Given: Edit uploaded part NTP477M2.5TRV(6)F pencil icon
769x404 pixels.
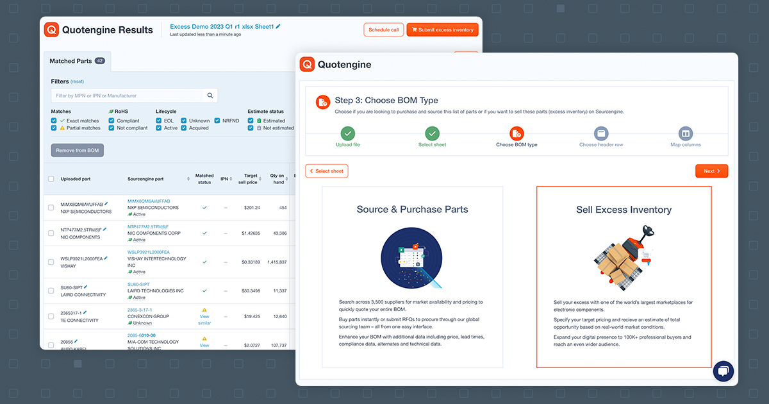Looking at the screenshot, I should [x=103, y=230].
